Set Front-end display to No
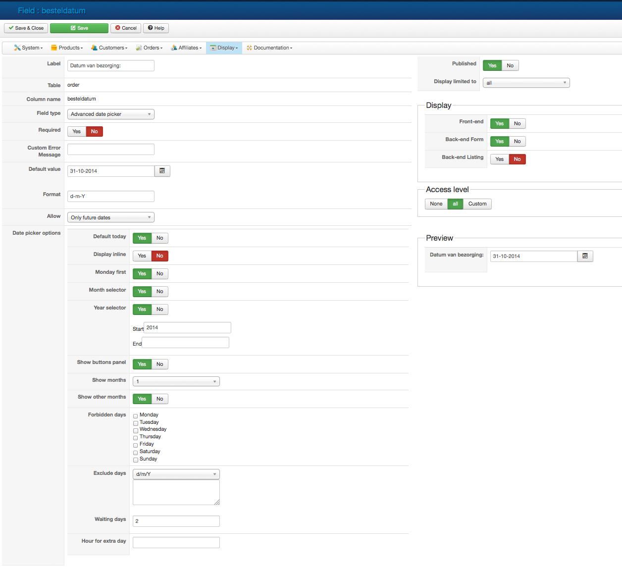622x567 pixels. point(517,123)
